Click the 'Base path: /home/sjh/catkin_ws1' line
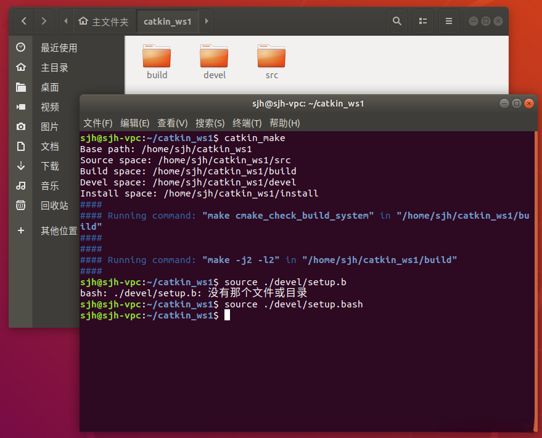Screen dimensions: 542x438 click(166, 149)
